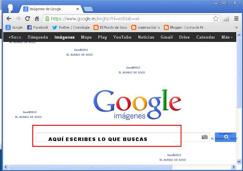Close the Imágenes de Google tab

point(77,9)
